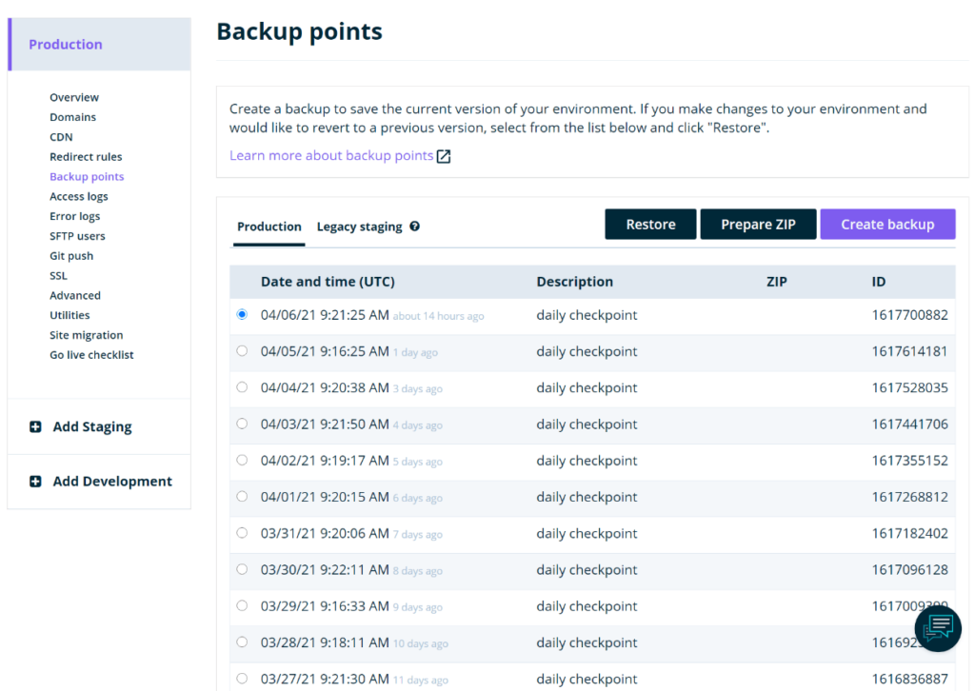Open the help icon beside Legacy staging
The width and height of the screenshot is (975, 691).
414,227
